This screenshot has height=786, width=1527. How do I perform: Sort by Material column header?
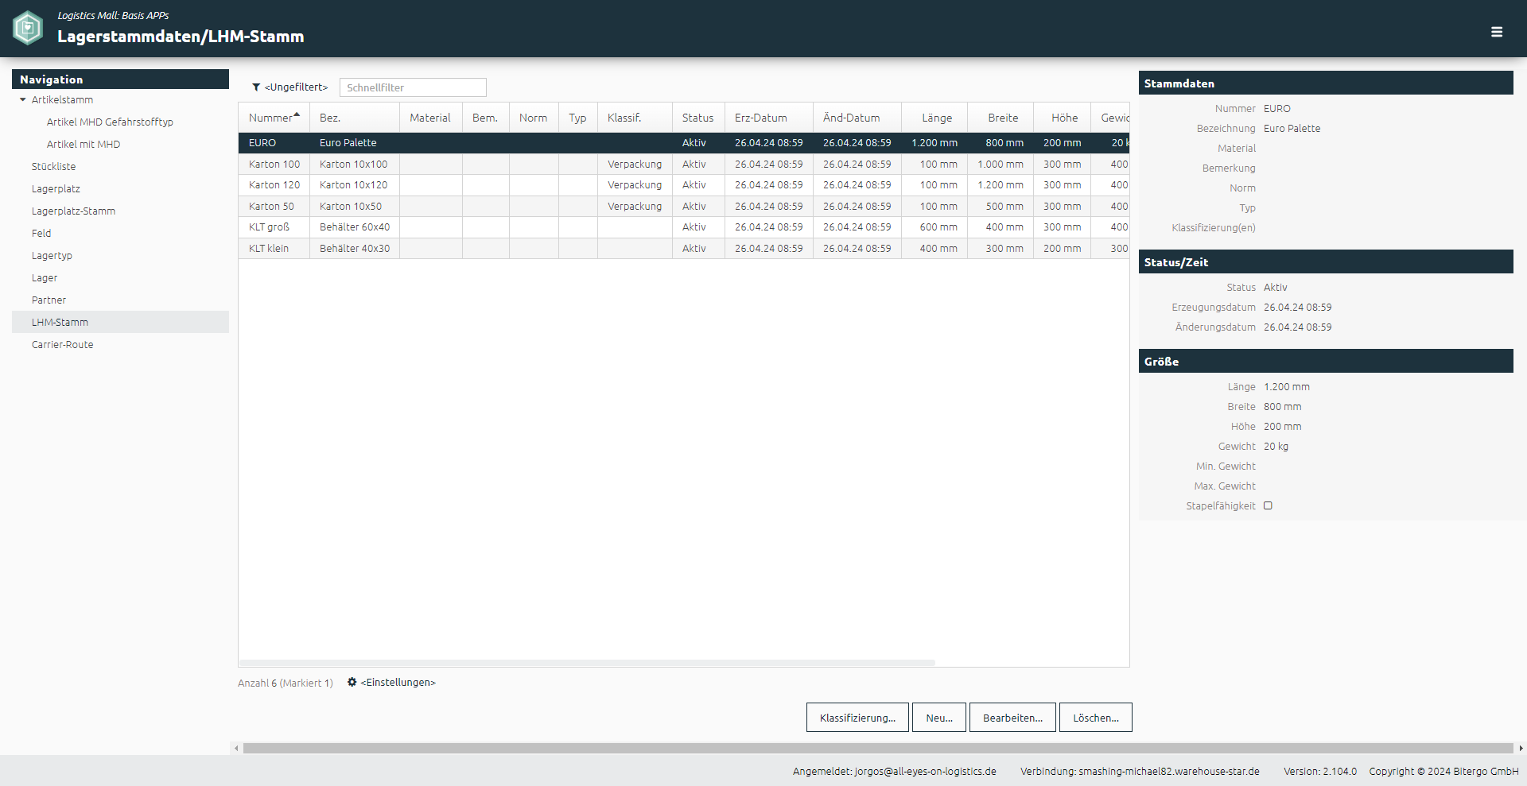430,118
